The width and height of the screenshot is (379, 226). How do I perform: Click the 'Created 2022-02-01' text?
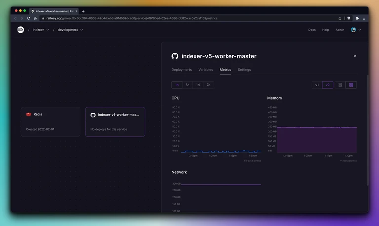40,129
